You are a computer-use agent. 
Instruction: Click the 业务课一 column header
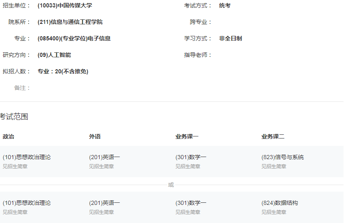(187, 136)
